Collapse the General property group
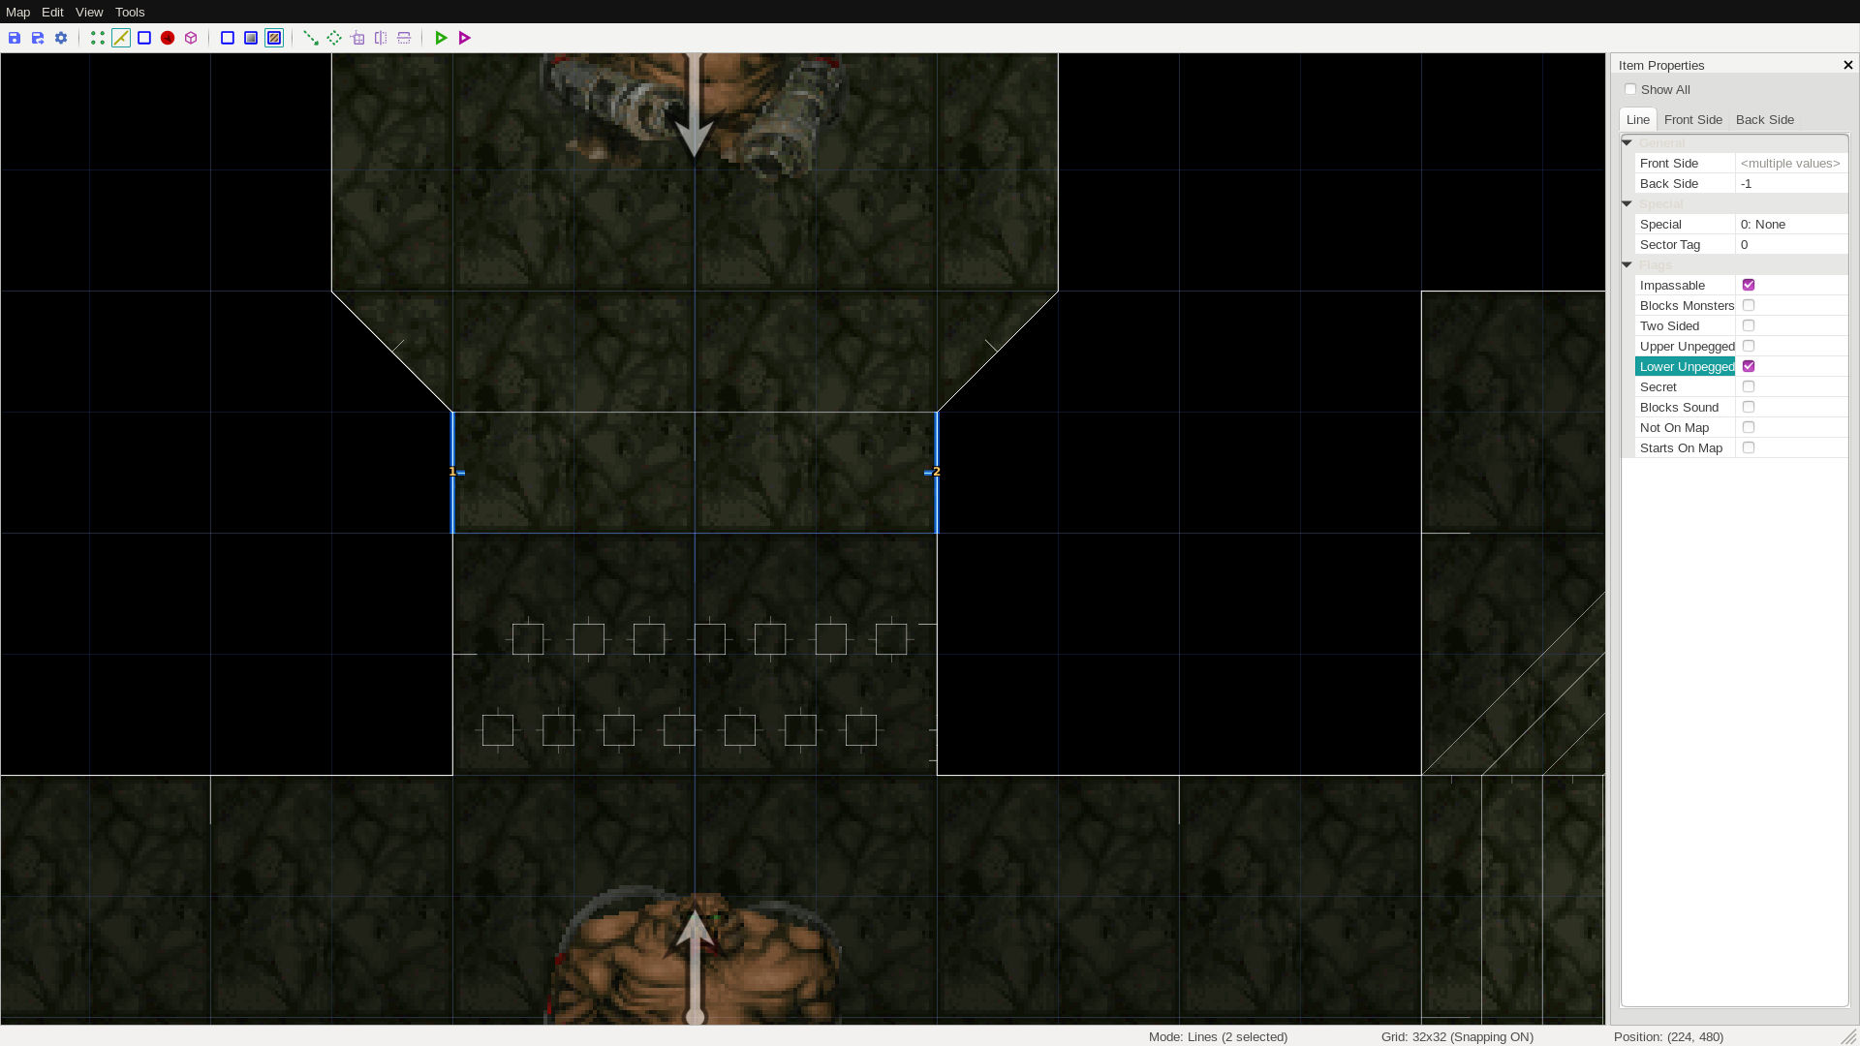Image resolution: width=1860 pixels, height=1046 pixels. tap(1627, 142)
